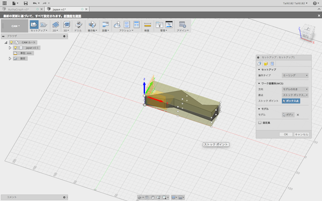The image size is (322, 201).
Task: Select the Pan hand tool
Action: 153,197
